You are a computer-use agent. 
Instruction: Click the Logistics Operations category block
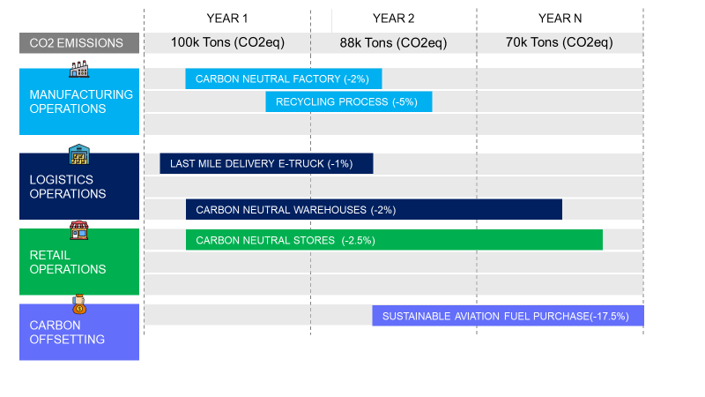point(79,187)
